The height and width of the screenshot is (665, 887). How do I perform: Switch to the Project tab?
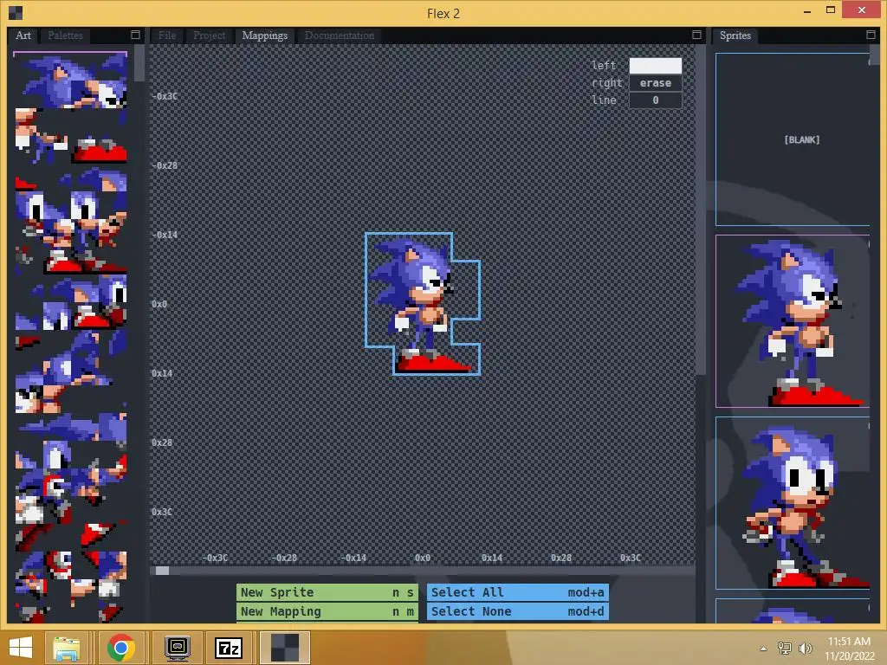tap(210, 36)
